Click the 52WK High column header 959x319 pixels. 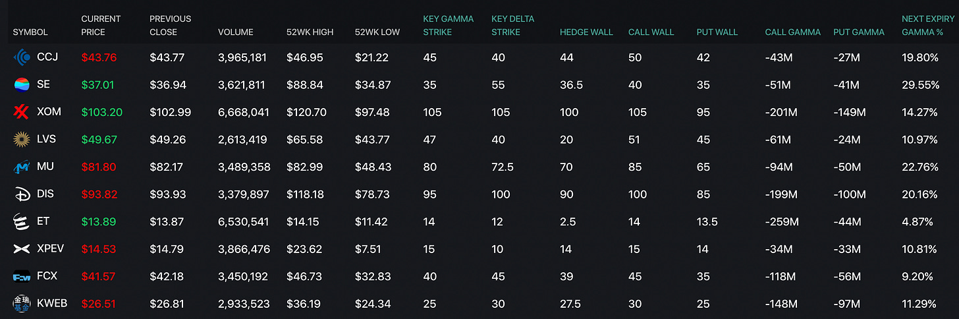(310, 32)
